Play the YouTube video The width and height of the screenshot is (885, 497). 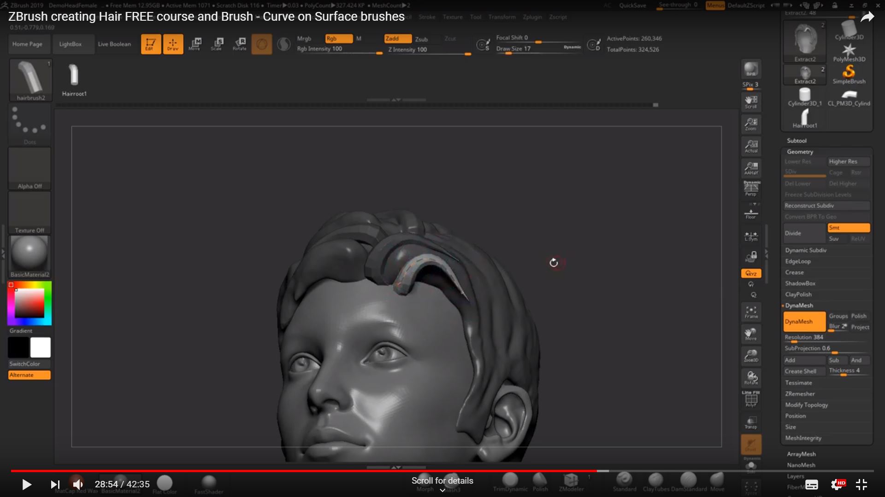tap(27, 484)
